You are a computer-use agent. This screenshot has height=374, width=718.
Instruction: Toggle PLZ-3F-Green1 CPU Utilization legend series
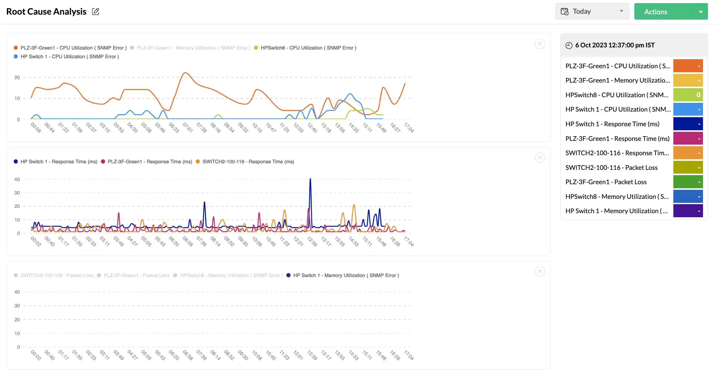click(x=73, y=48)
